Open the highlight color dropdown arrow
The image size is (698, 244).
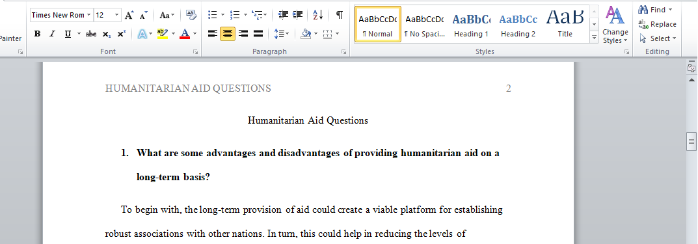point(173,34)
